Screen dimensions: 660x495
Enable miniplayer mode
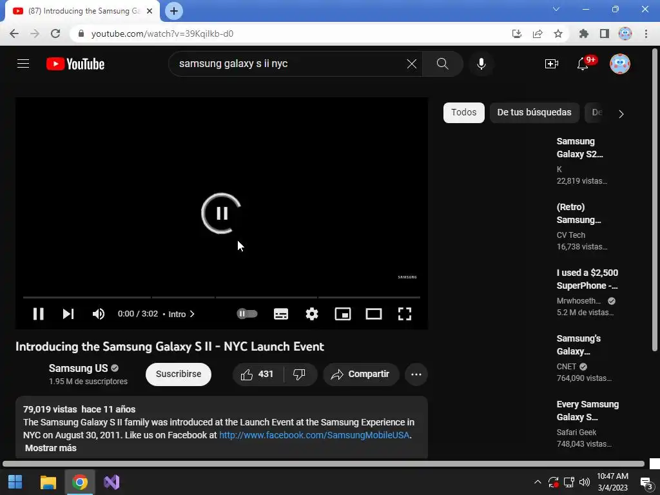tap(343, 314)
